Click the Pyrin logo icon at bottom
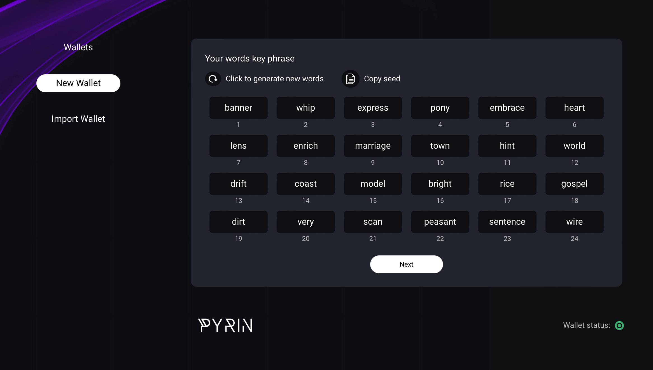This screenshot has width=653, height=370. click(x=225, y=325)
